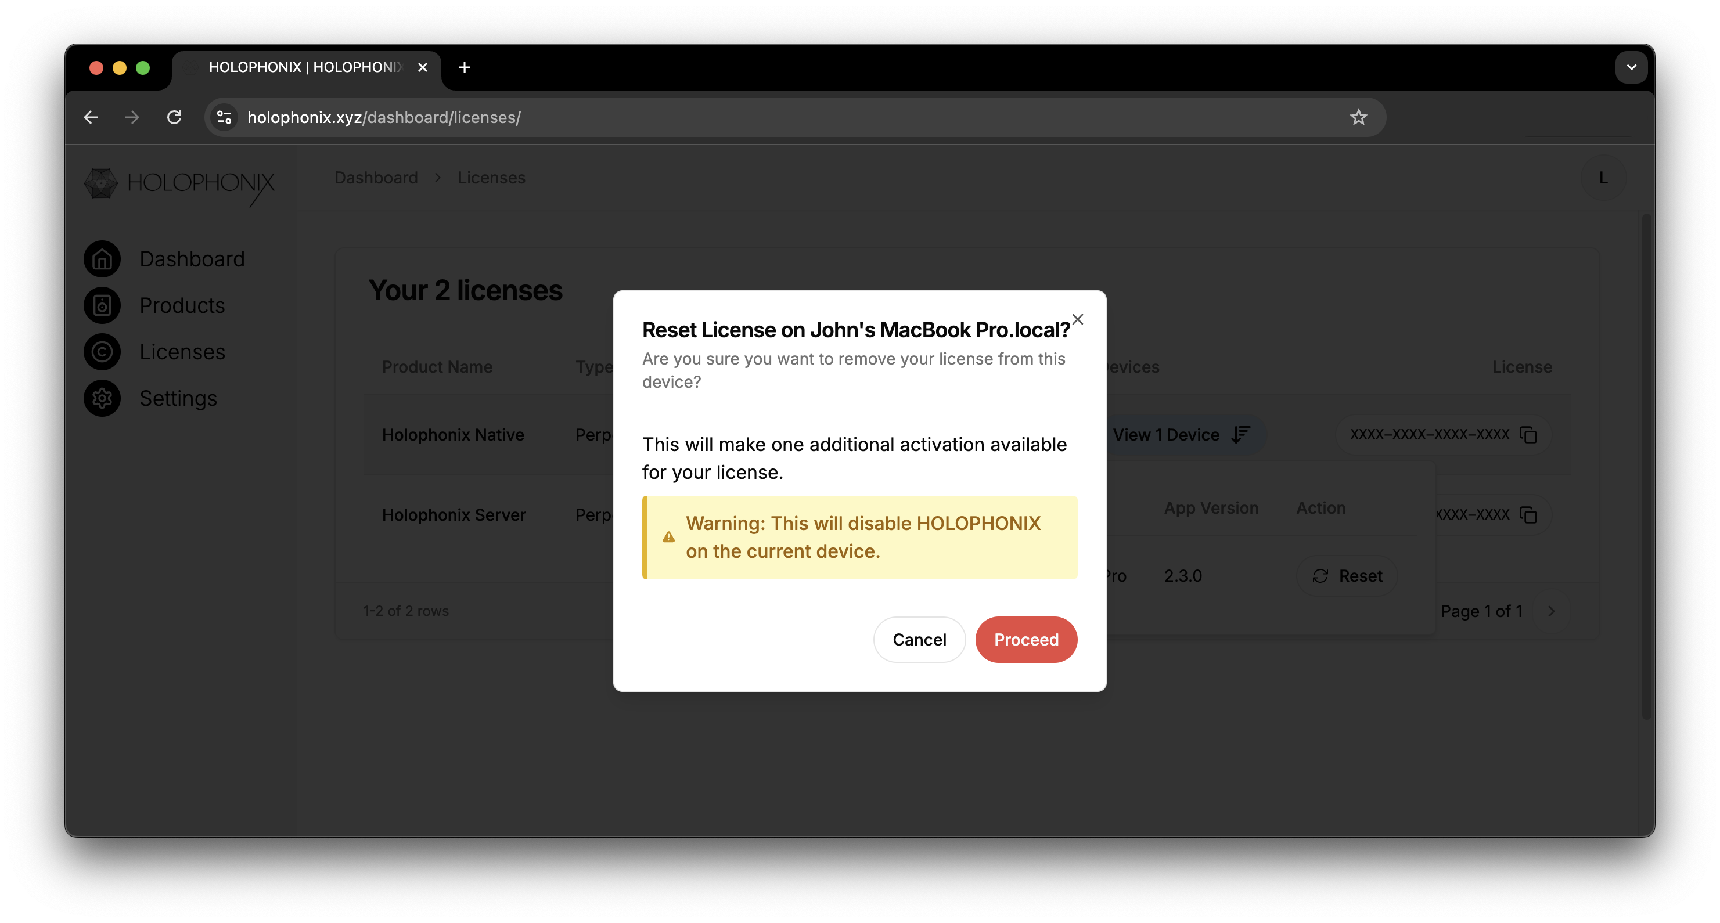1720x923 pixels.
Task: Open the user avatar L menu
Action: click(1603, 178)
